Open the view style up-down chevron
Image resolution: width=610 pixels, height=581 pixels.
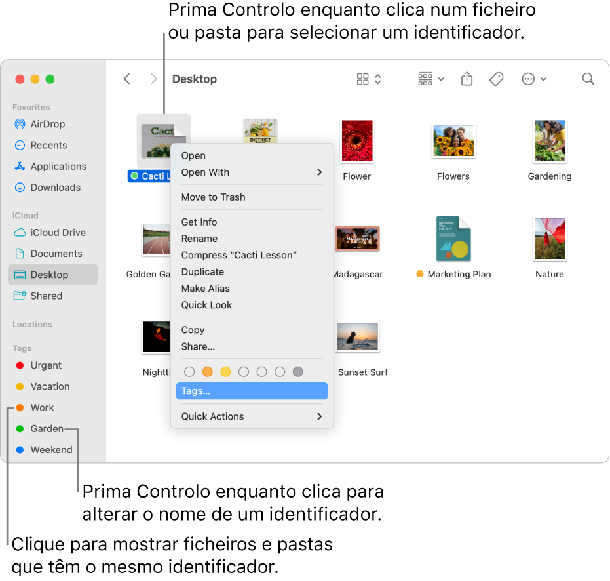point(378,79)
